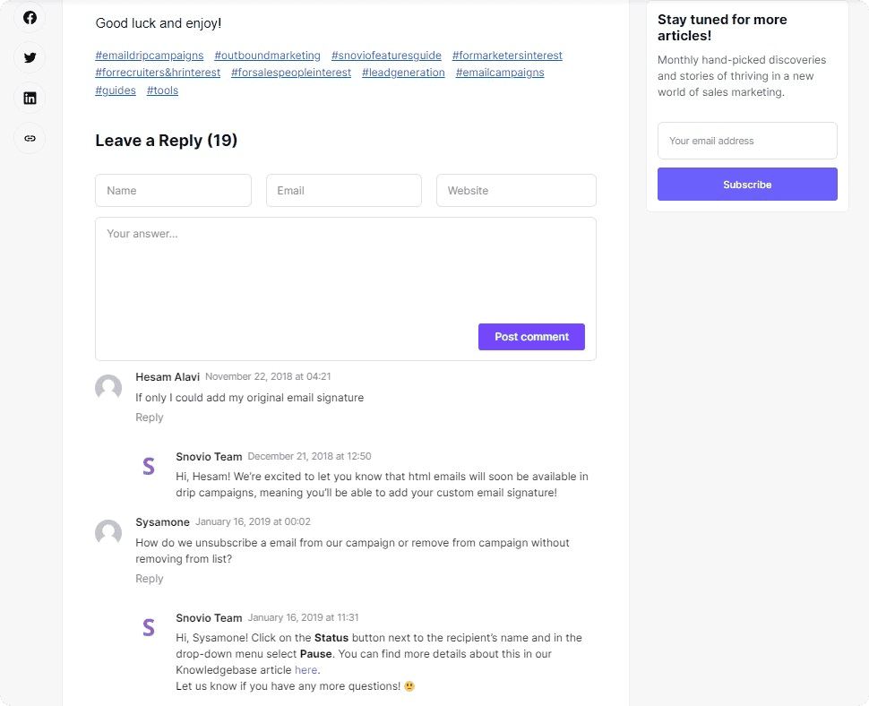
Task: Open the #leadgeneration tag
Action: 403,73
